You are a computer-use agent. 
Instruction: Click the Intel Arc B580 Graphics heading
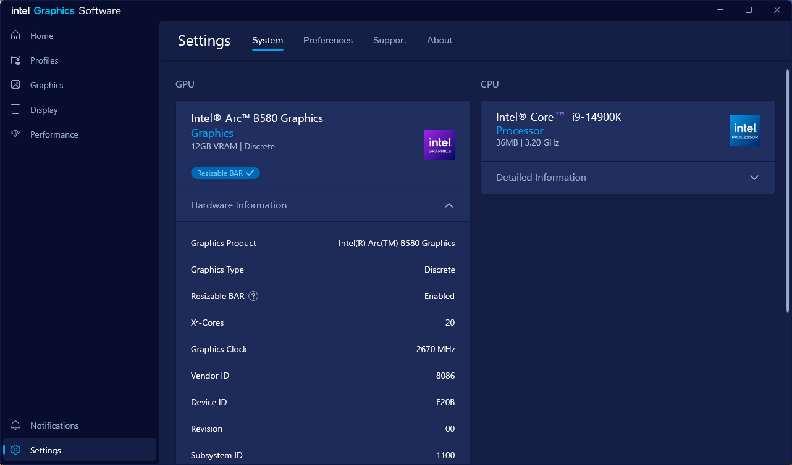257,118
